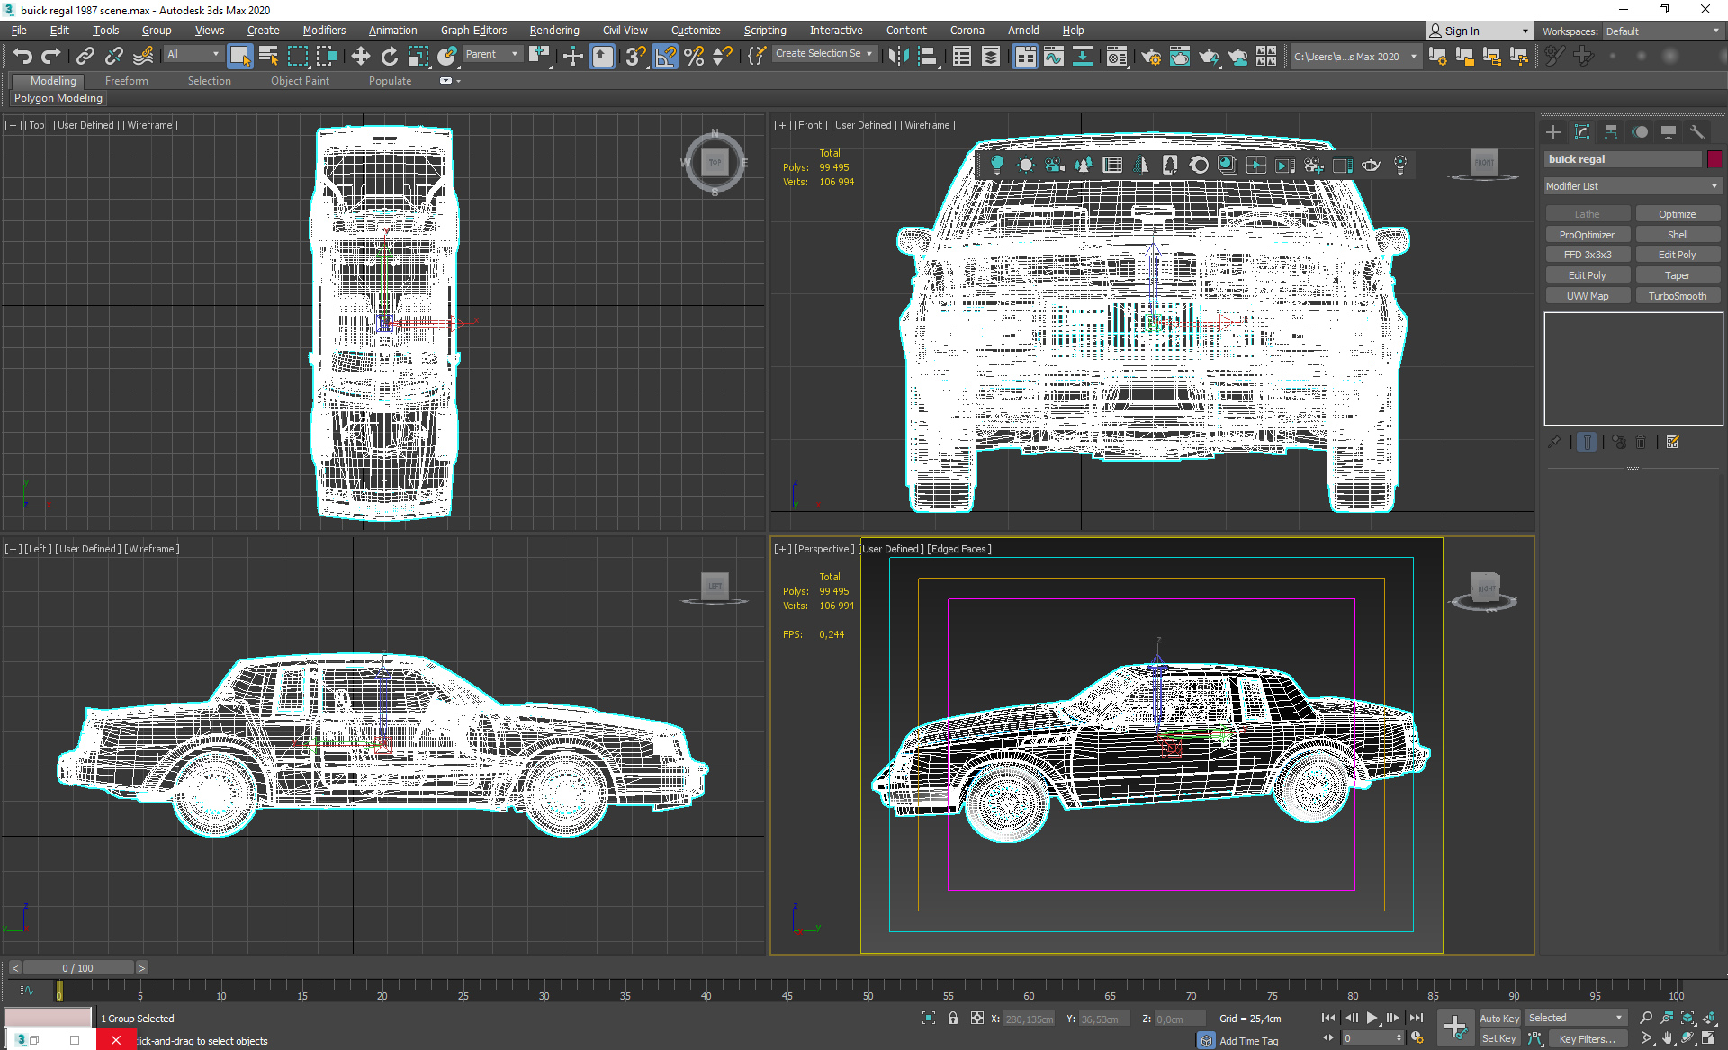This screenshot has width=1728, height=1050.
Task: Click the Set Key button
Action: 1499,1039
